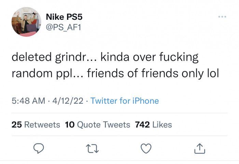The width and height of the screenshot is (239, 164).
Task: View the 742 Likes list
Action: point(153,124)
